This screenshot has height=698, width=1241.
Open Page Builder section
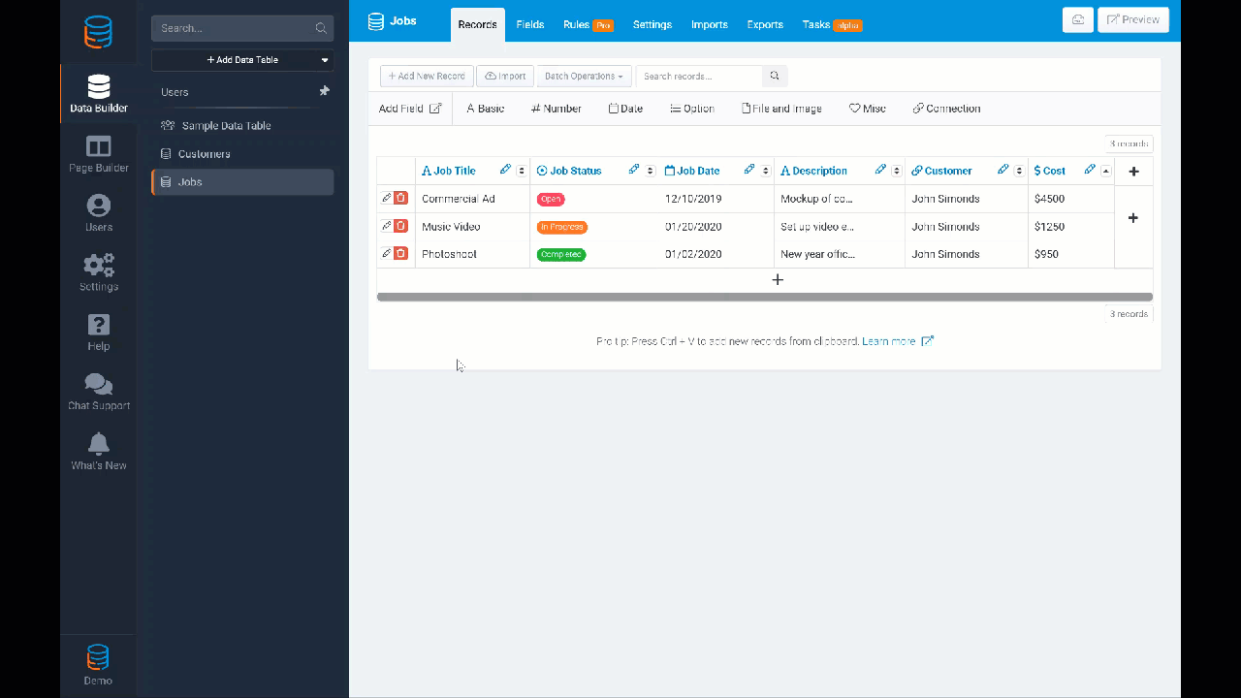click(98, 154)
